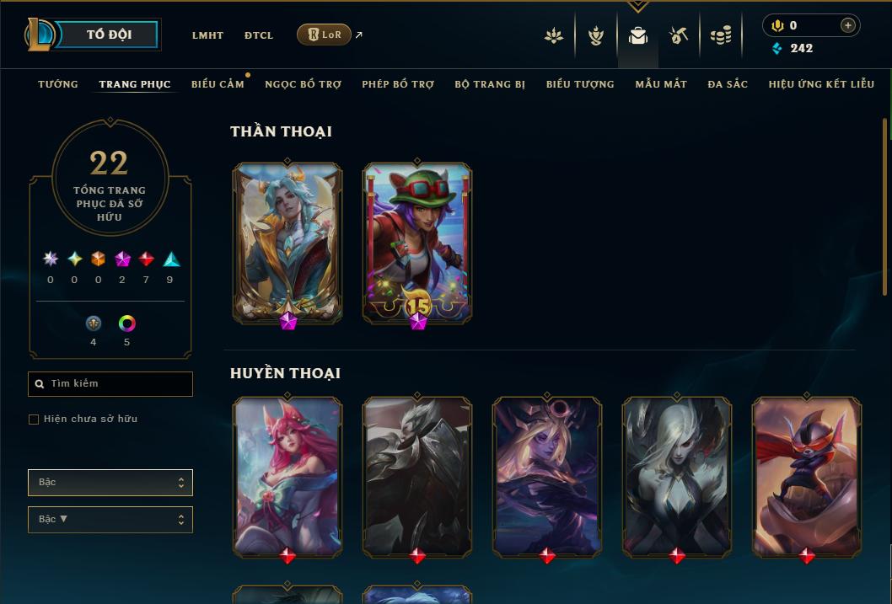Open the NGỌC BỔ TRỢ tab

(x=304, y=84)
